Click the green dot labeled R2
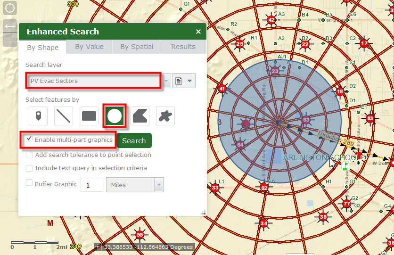 coord(228,30)
